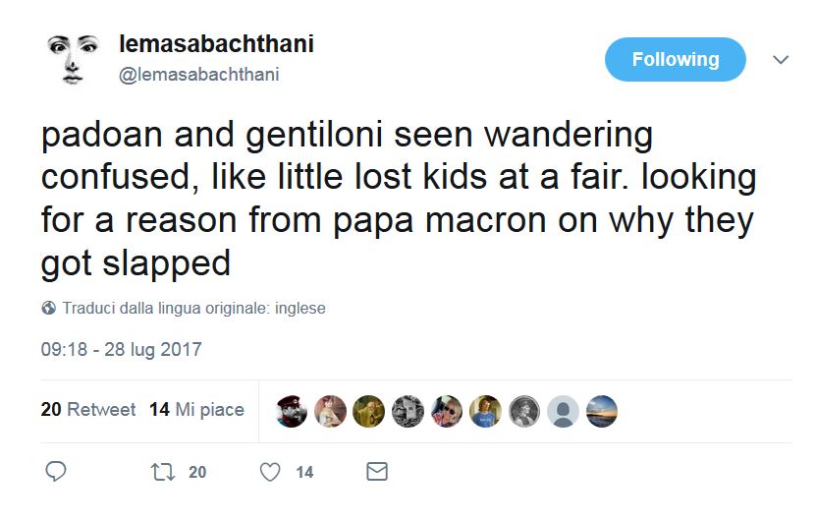Viewport: 816px width, 522px height.
Task: Click the lemasabachthani display name
Action: 216,44
